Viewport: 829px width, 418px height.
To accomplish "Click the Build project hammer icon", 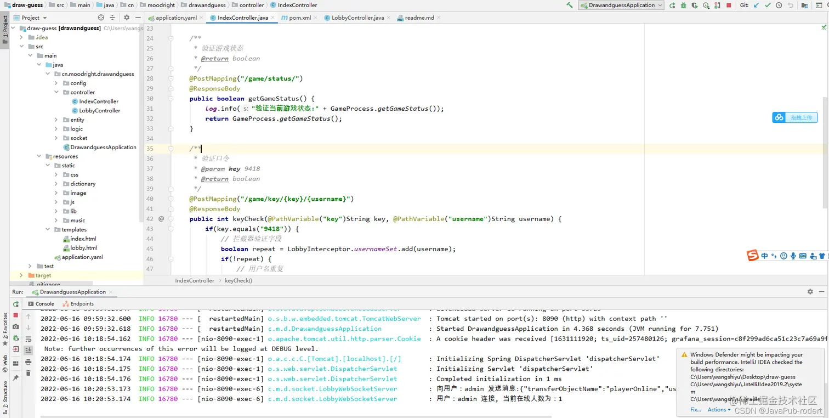I will coord(570,5).
